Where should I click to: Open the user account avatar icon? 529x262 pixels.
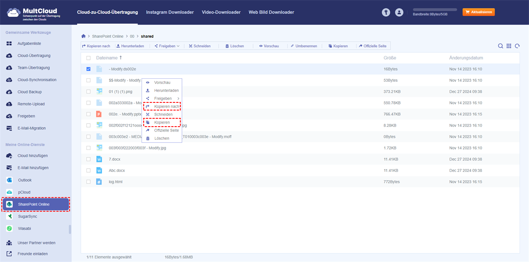click(399, 12)
